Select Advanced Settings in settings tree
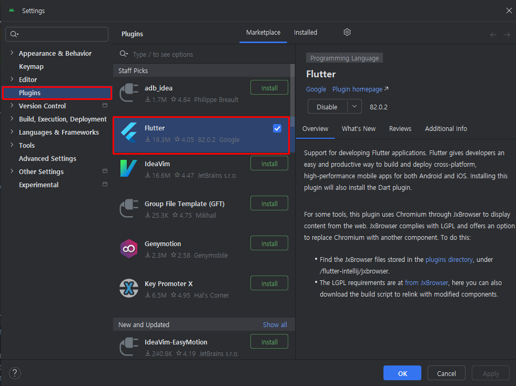This screenshot has height=386, width=516. click(47, 159)
